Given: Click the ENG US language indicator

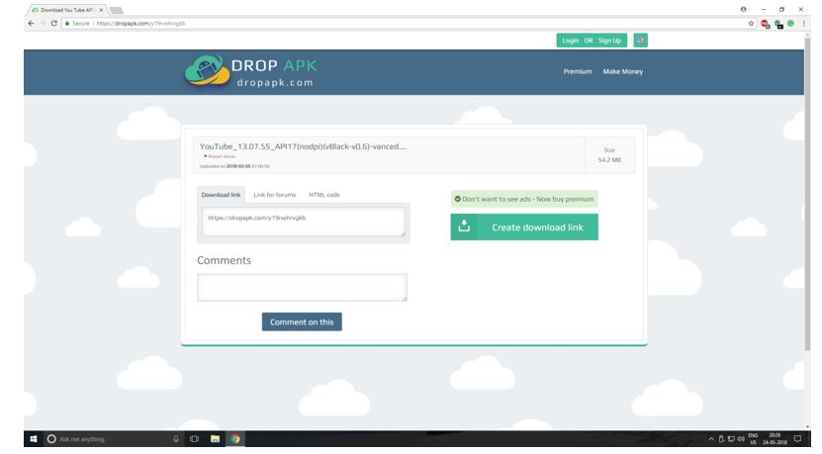Looking at the screenshot, I should (754, 439).
